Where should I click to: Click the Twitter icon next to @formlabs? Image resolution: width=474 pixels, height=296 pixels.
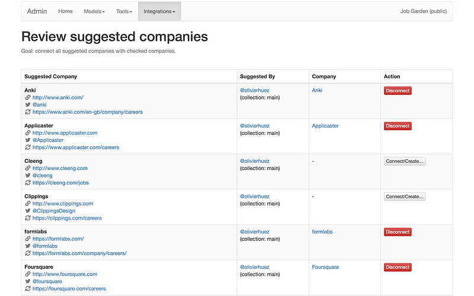27,246
